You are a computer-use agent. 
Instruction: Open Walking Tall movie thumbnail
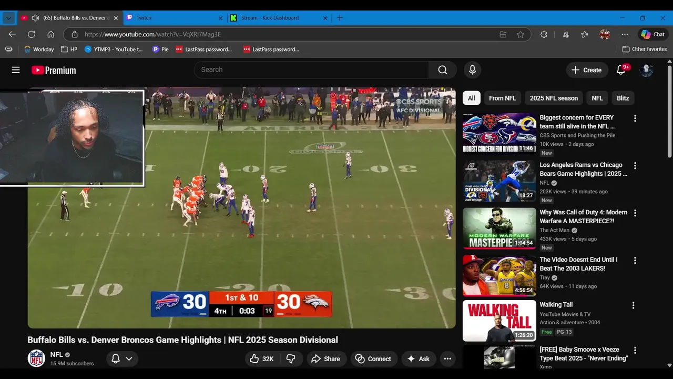(x=499, y=321)
